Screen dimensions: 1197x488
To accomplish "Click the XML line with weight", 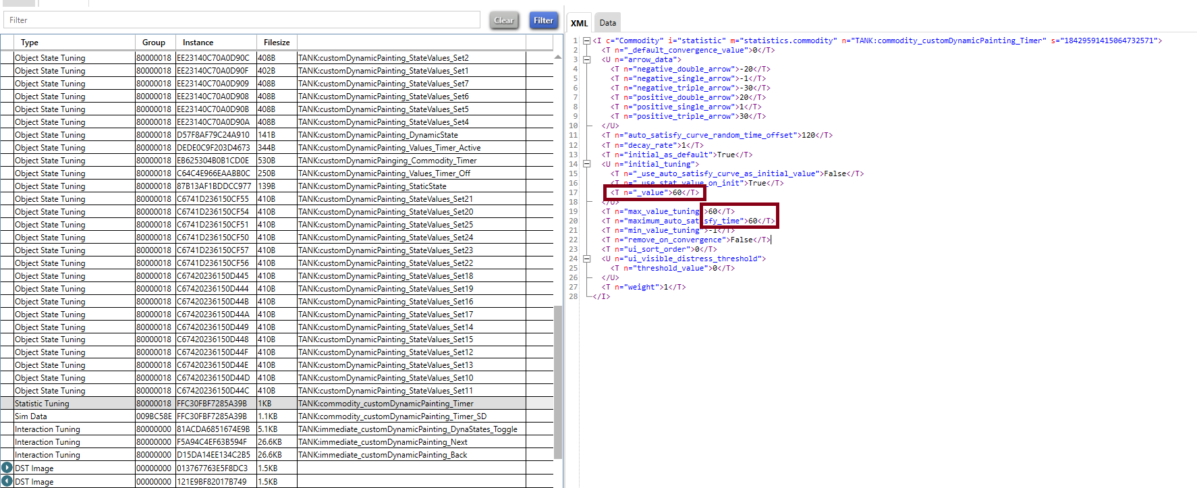I will (x=644, y=287).
